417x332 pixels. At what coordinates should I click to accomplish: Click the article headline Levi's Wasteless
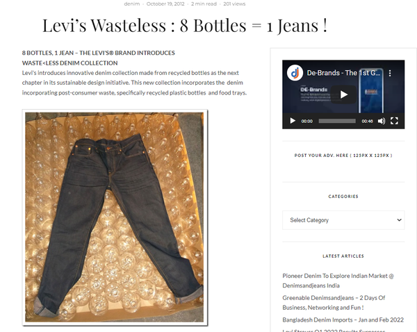click(185, 26)
